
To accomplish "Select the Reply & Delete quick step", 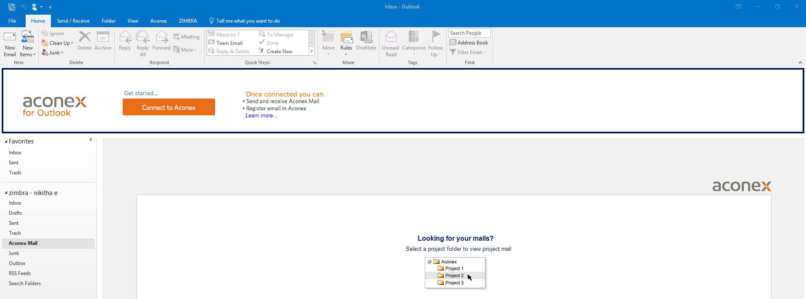I will coord(229,51).
